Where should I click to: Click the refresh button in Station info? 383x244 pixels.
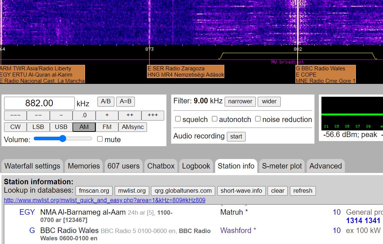click(x=303, y=191)
